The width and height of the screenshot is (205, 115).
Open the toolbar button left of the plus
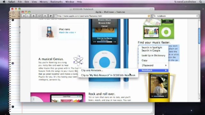(39, 16)
